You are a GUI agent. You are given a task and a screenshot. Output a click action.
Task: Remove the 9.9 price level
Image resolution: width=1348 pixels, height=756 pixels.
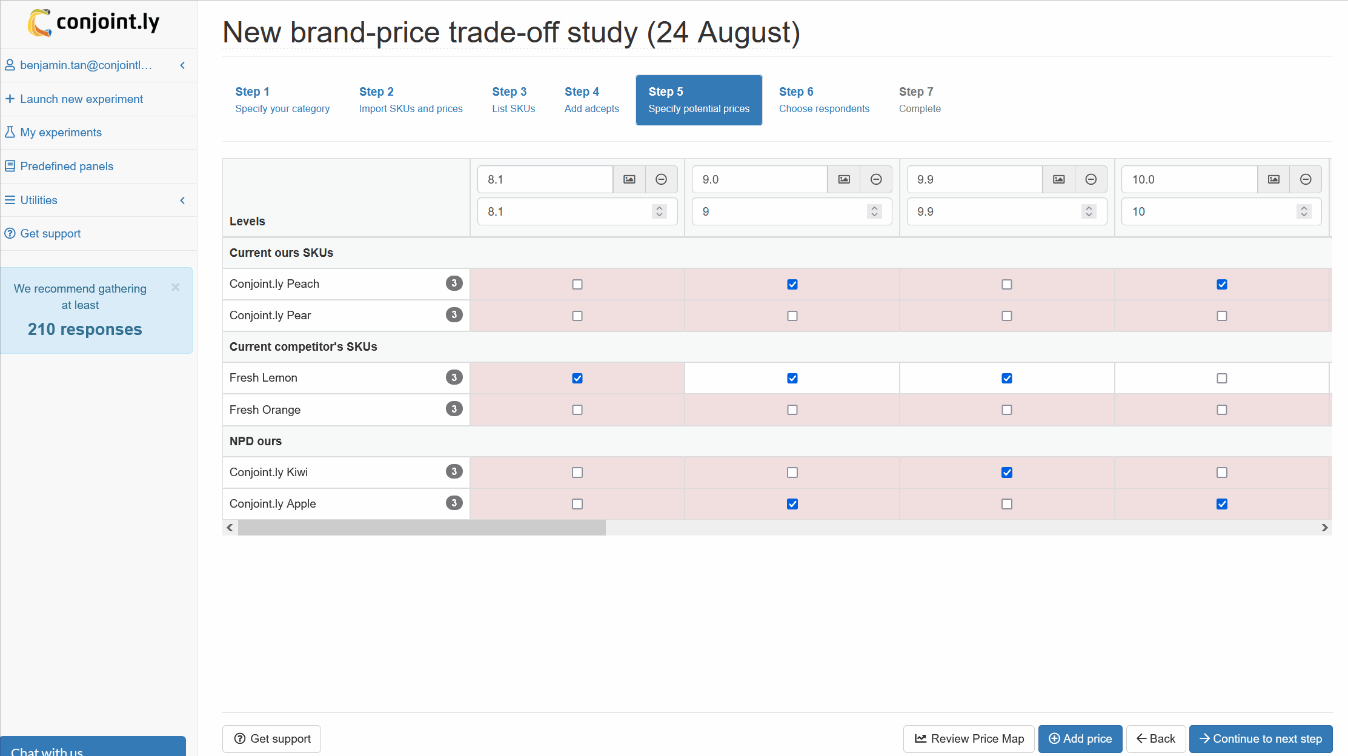[1091, 179]
